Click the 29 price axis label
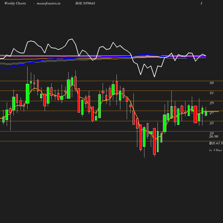The width and height of the screenshot is (223, 223). (211, 103)
